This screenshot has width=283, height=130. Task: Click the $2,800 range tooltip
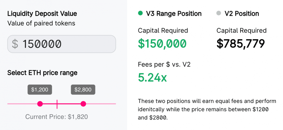pos(83,90)
